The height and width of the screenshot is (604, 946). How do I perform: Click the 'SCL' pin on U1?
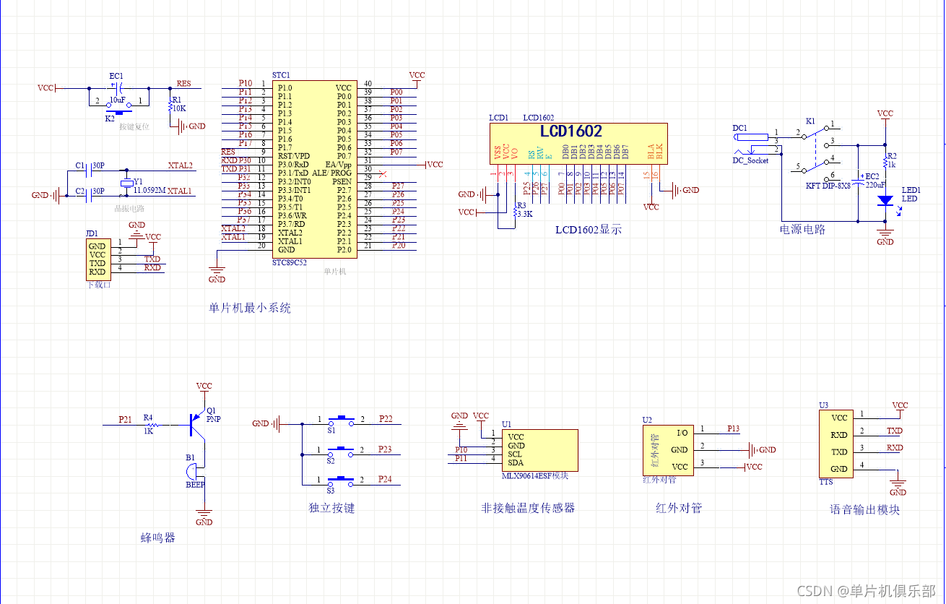pos(515,454)
